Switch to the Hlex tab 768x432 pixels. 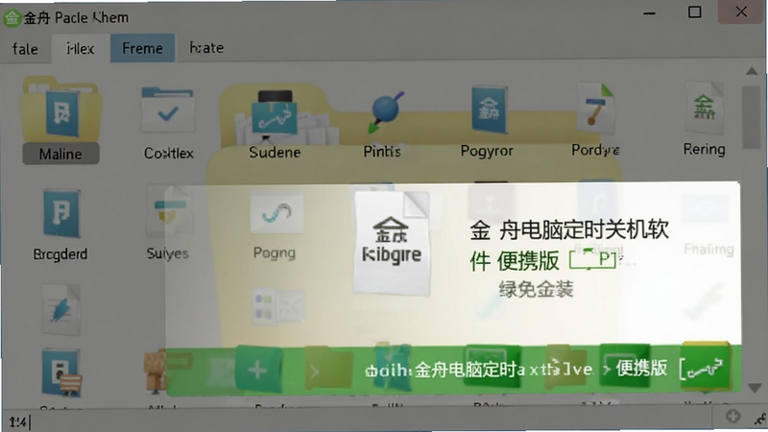coord(81,49)
